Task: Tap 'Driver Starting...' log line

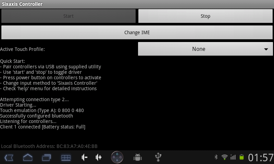Action: (18, 105)
